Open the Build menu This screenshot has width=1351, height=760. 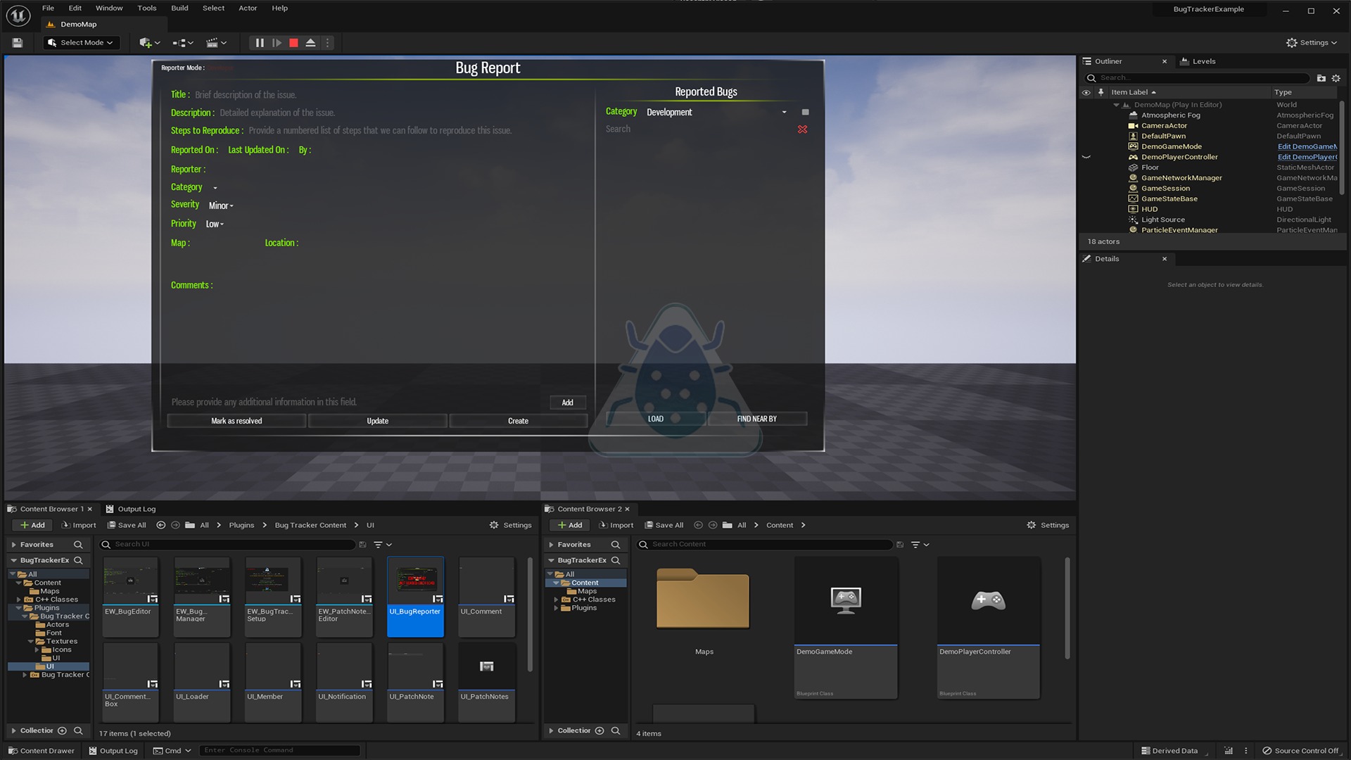tap(179, 8)
